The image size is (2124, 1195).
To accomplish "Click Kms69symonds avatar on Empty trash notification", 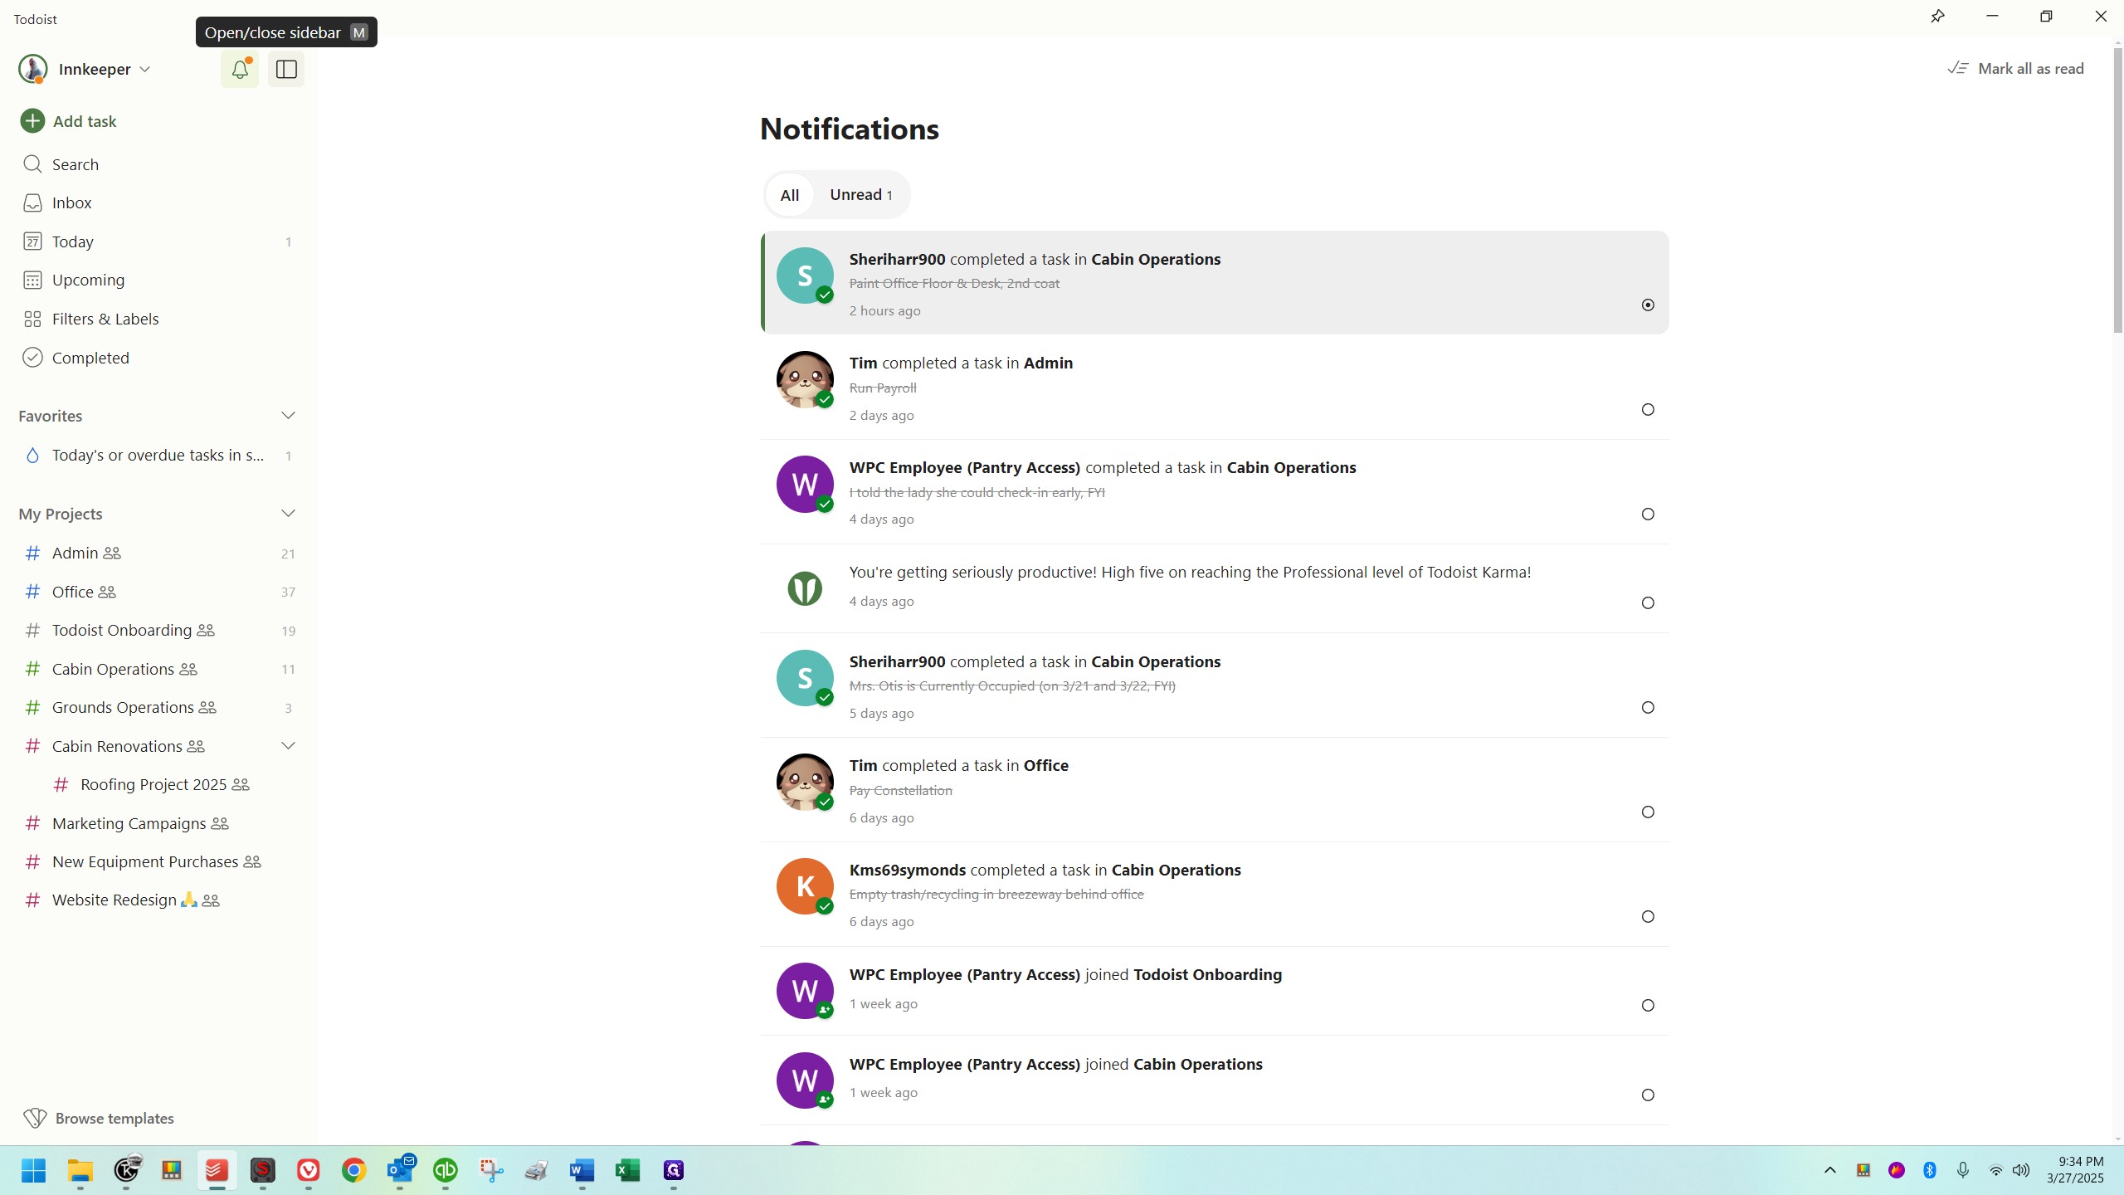I will [804, 886].
